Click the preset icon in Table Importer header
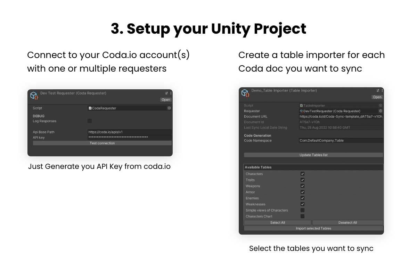 click(x=378, y=90)
